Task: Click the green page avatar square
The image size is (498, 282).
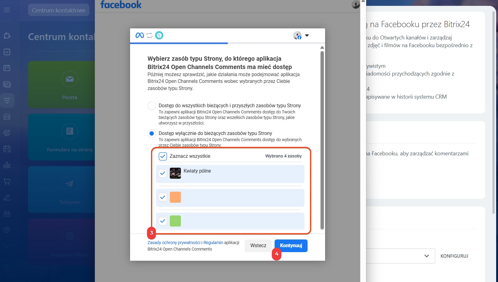Action: tap(175, 221)
